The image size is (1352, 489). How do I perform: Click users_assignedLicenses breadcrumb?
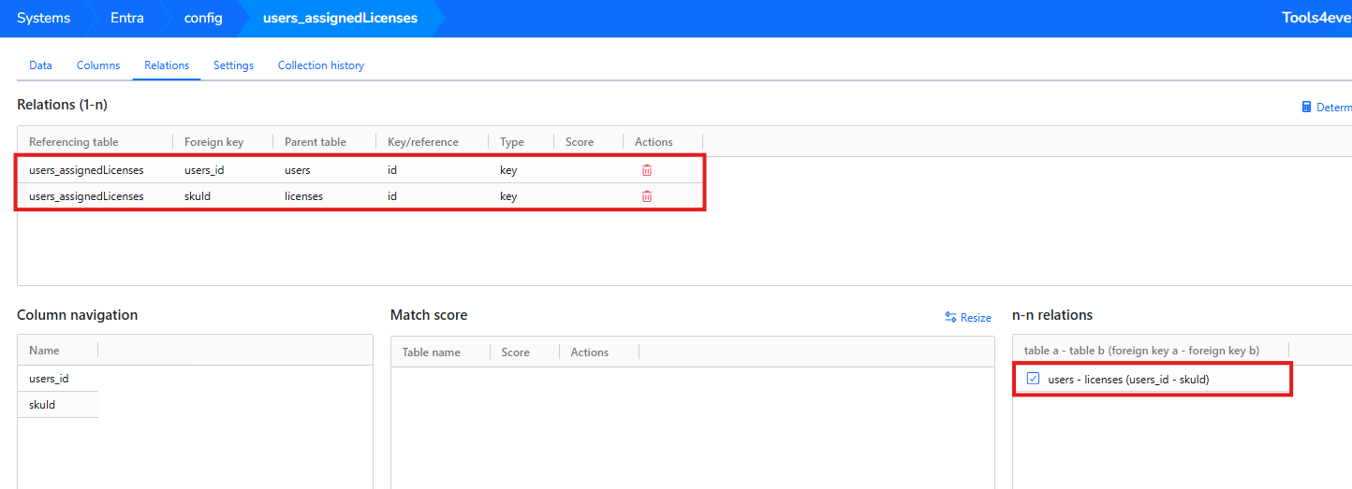point(341,19)
